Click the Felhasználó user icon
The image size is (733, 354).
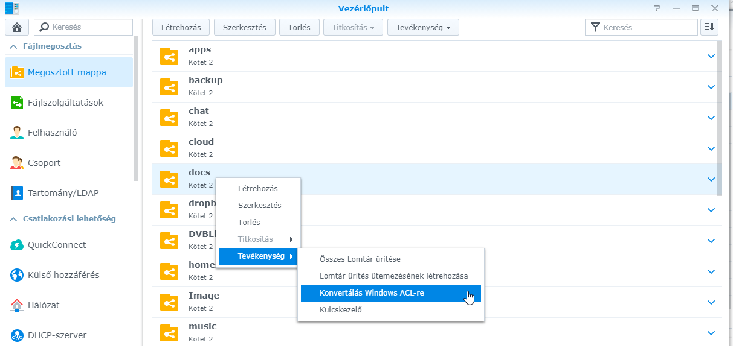coord(17,133)
